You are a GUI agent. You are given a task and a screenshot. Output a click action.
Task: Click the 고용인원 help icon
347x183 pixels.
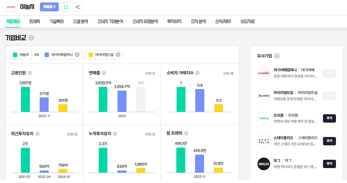click(29, 73)
